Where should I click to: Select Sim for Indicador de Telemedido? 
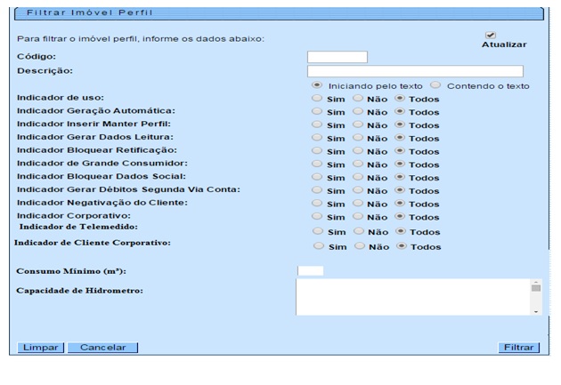tap(317, 231)
